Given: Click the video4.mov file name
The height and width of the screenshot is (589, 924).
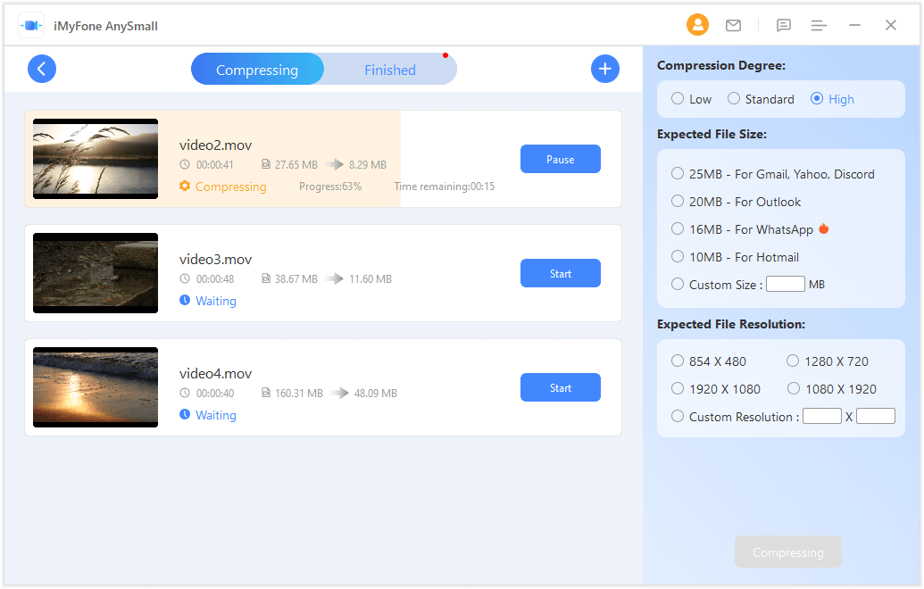Looking at the screenshot, I should [x=216, y=373].
